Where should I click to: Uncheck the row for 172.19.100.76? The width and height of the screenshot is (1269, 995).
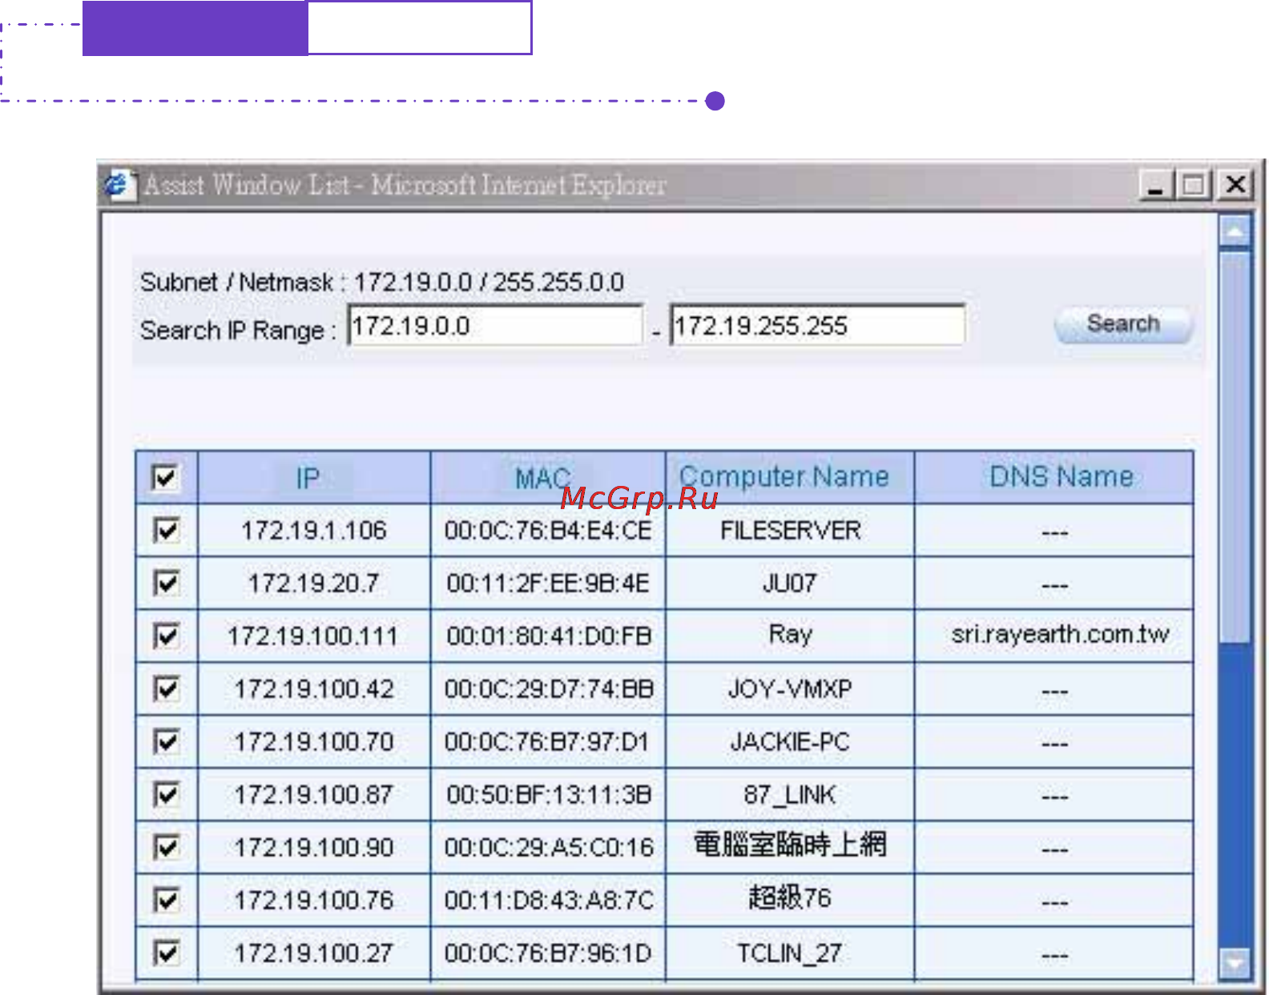pos(166,901)
